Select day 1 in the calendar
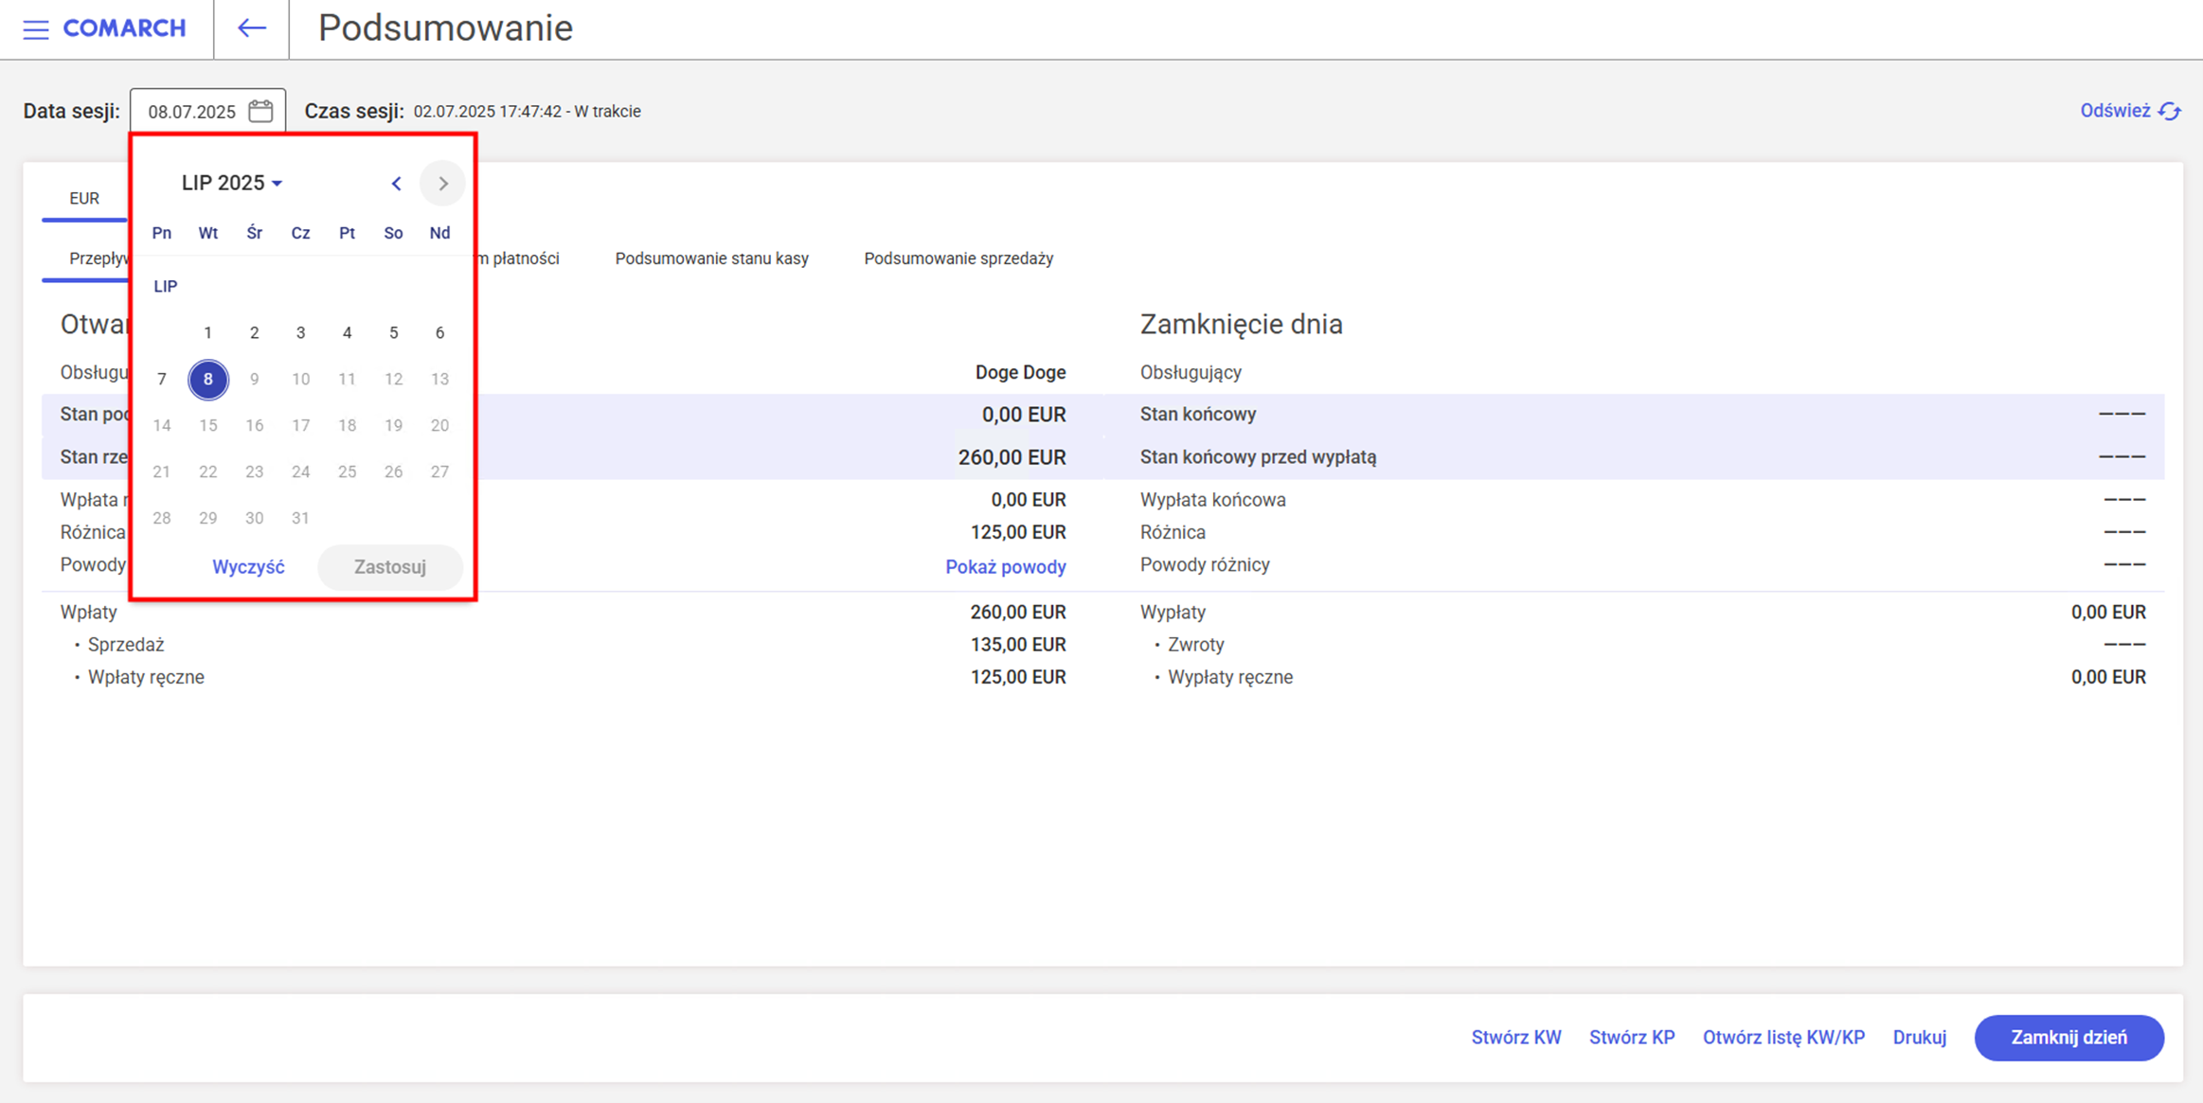Image resolution: width=2203 pixels, height=1103 pixels. pyautogui.click(x=207, y=333)
